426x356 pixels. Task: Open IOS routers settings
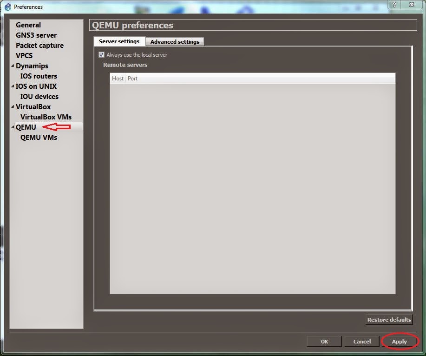coord(39,76)
